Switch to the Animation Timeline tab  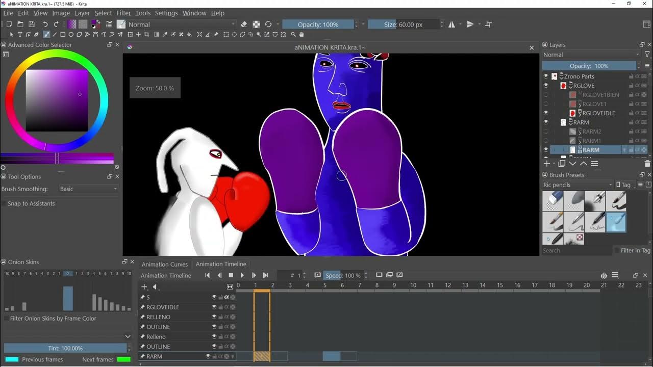click(221, 264)
